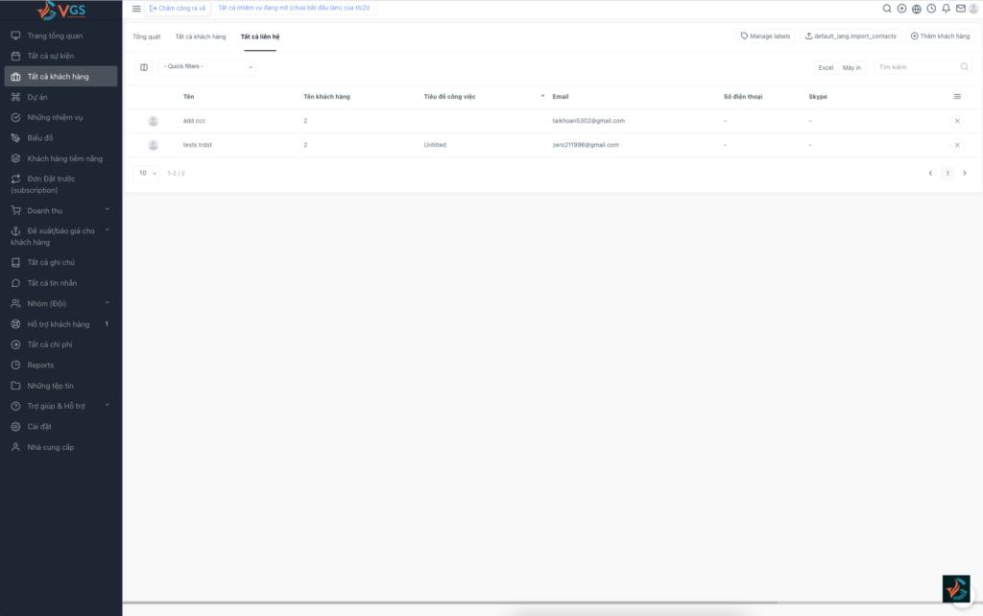Toggle column visibility icon beside Quick filters
Screen dimensions: 983x616
point(144,67)
